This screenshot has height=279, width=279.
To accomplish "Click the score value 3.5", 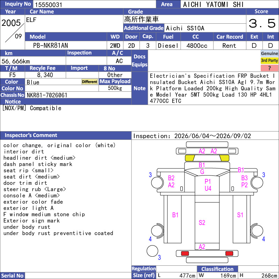I will pyautogui.click(x=262, y=23).
